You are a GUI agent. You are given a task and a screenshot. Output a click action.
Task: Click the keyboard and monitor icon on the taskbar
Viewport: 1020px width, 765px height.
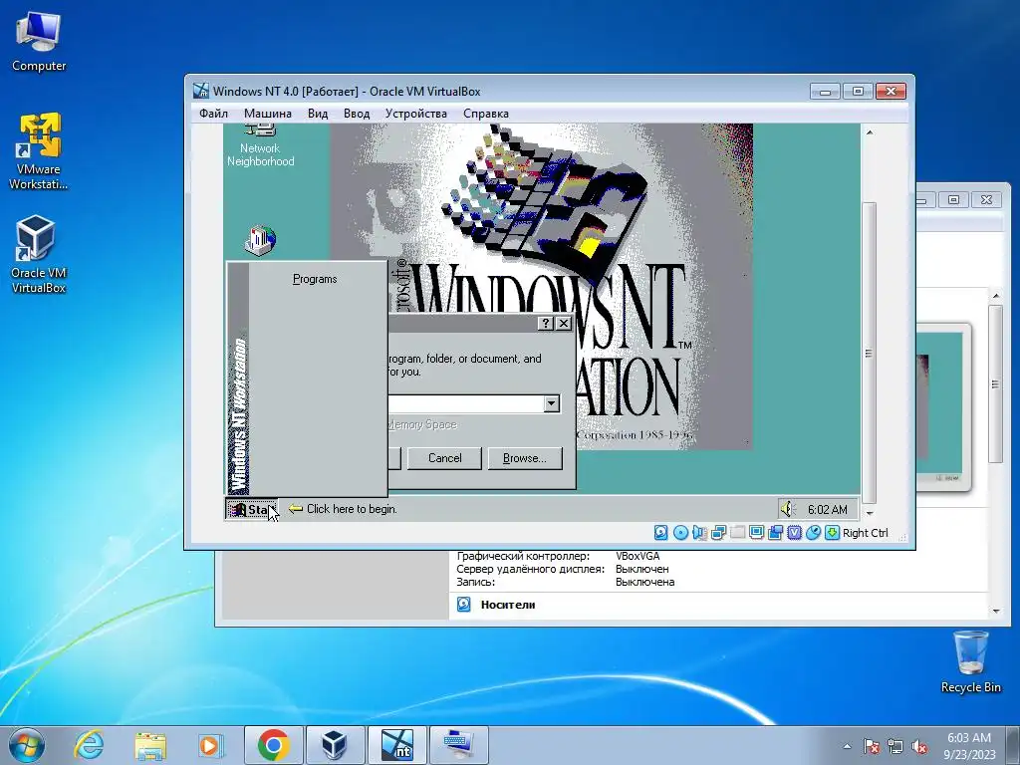tap(458, 745)
